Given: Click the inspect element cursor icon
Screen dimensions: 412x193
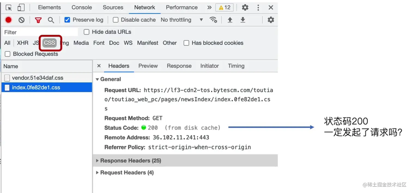Looking at the screenshot, I should point(9,8).
